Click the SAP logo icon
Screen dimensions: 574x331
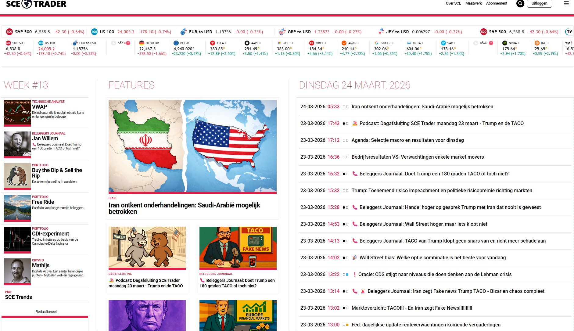(443, 43)
